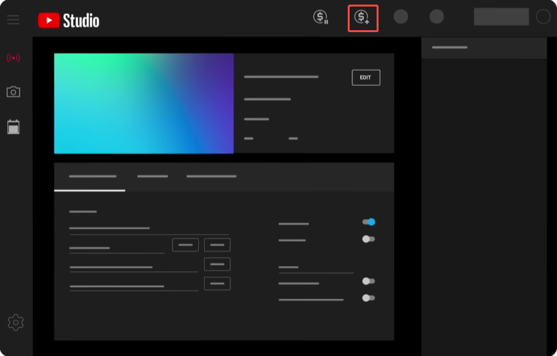
Task: Click the pause ads dollar icon
Action: (321, 17)
